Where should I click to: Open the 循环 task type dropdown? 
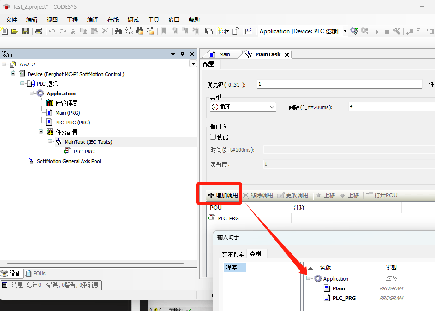[x=243, y=107]
